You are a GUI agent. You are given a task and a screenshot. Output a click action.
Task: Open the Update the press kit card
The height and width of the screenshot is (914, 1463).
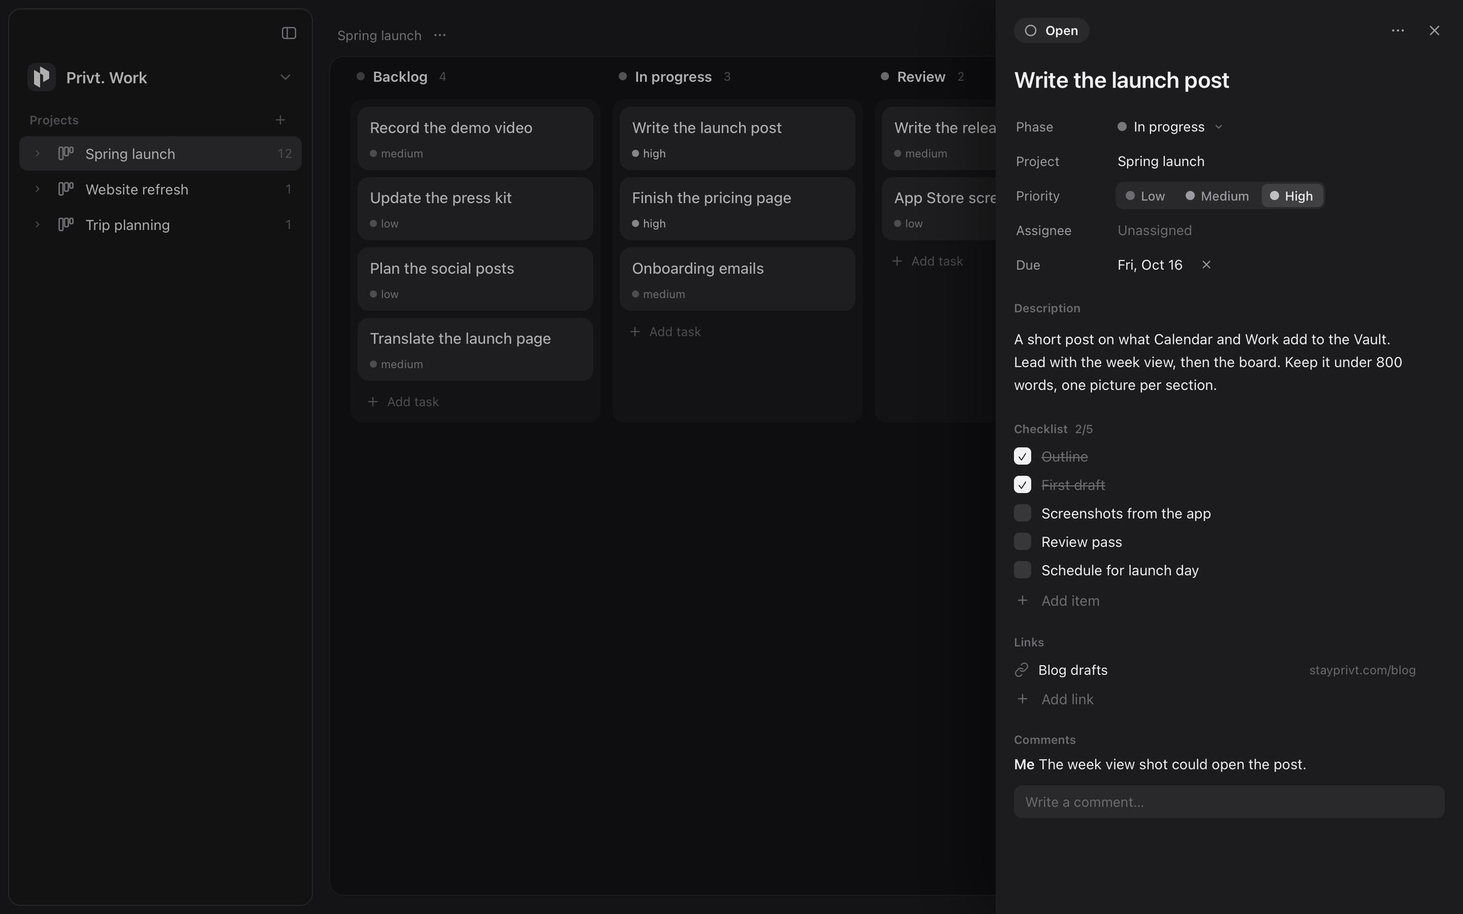[475, 208]
